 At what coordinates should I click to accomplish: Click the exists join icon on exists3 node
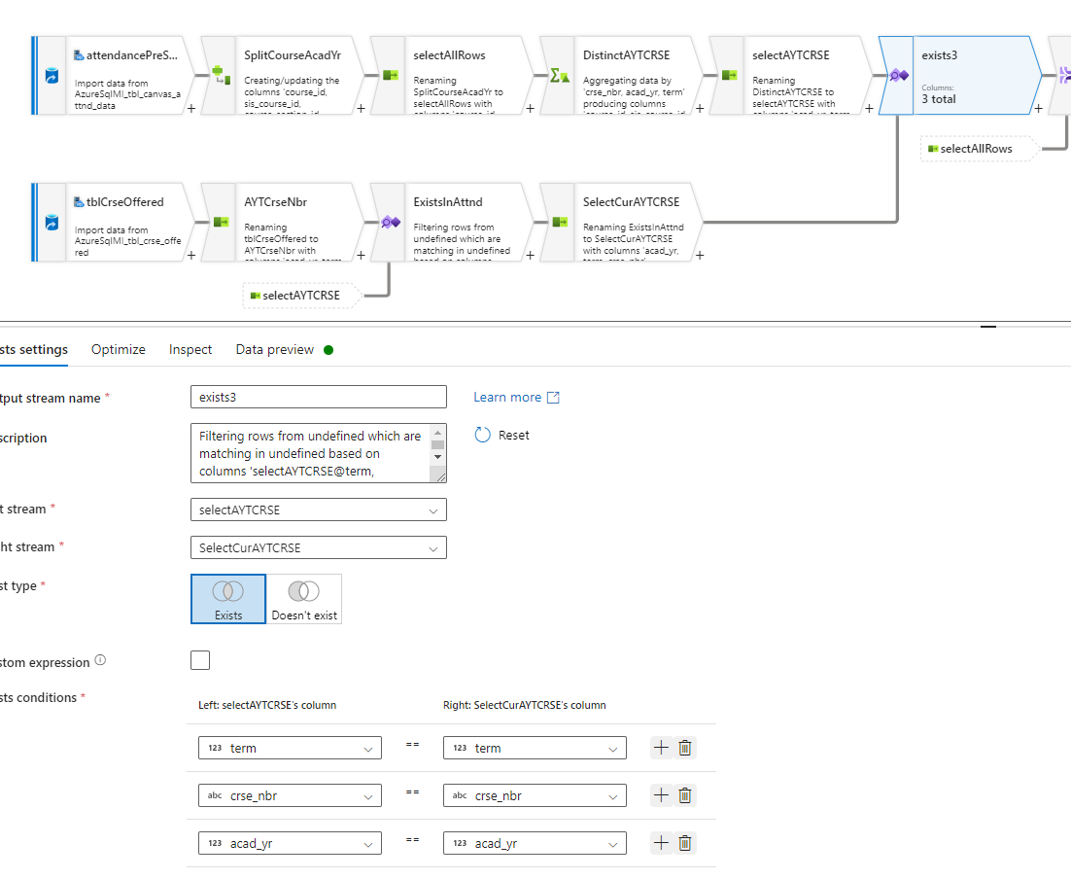896,75
